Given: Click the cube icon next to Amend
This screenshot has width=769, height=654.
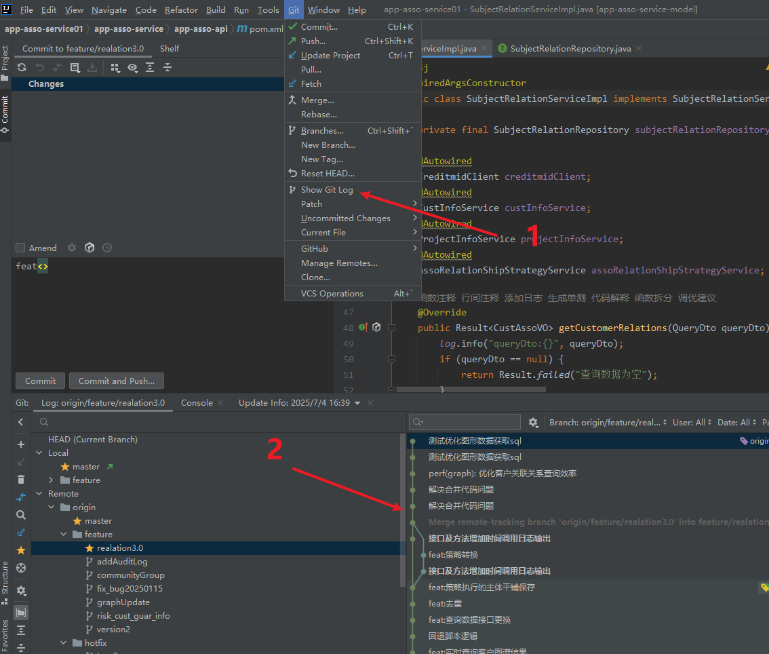Looking at the screenshot, I should click(x=90, y=248).
